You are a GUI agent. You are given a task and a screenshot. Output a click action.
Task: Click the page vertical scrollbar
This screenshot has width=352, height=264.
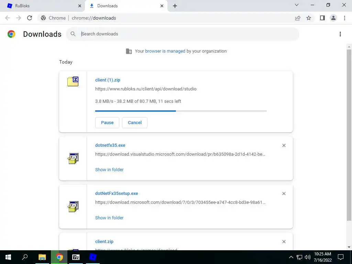(349, 135)
